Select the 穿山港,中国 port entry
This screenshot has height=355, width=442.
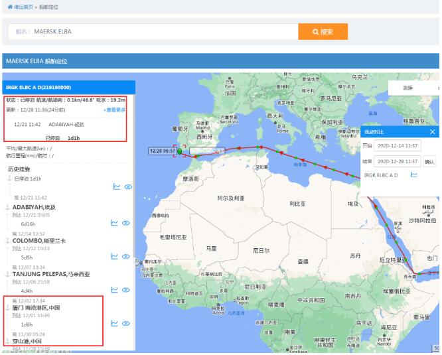point(27,341)
